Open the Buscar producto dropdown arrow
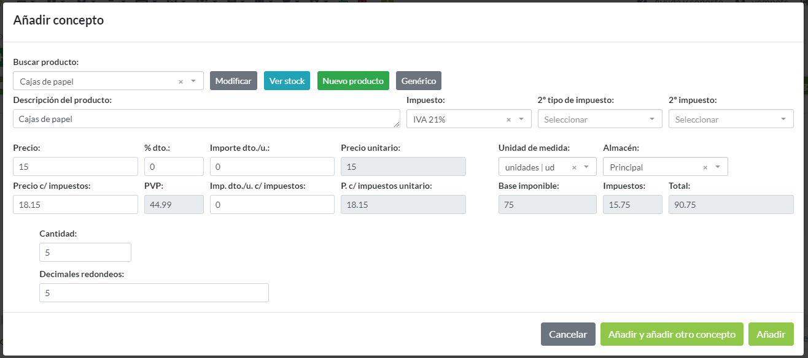 (193, 81)
